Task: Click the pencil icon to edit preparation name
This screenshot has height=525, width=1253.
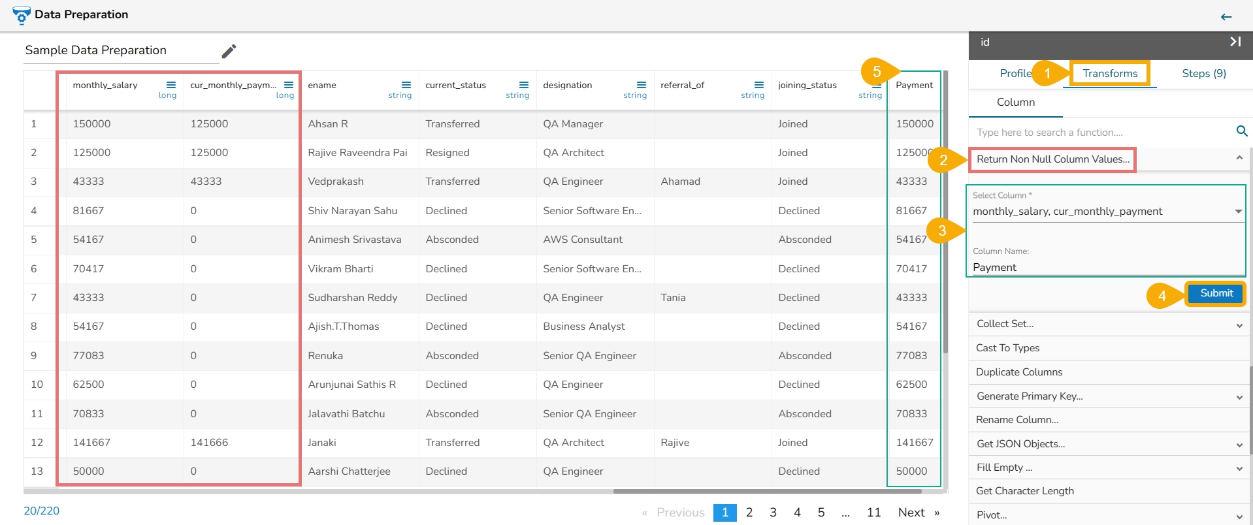Action: coord(229,51)
